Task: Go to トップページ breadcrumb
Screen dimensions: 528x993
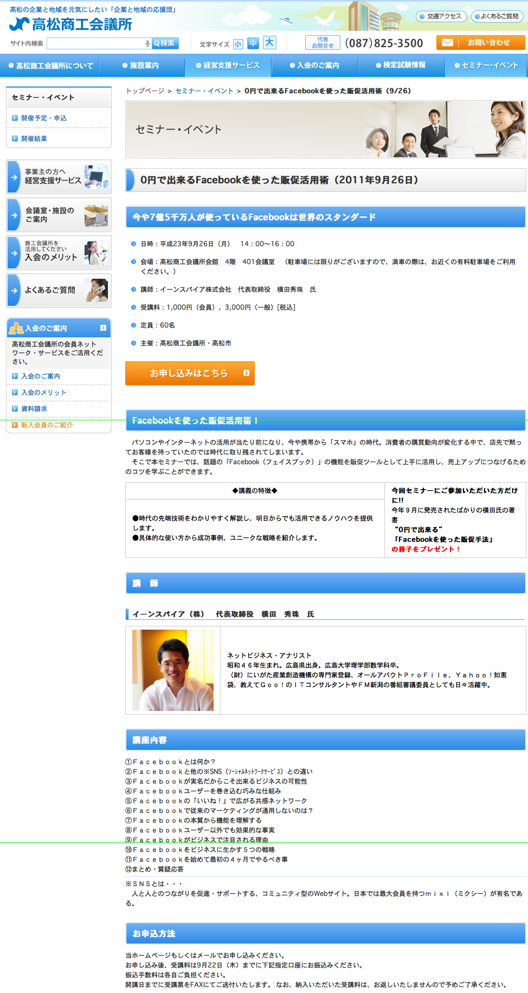Action: 145,91
